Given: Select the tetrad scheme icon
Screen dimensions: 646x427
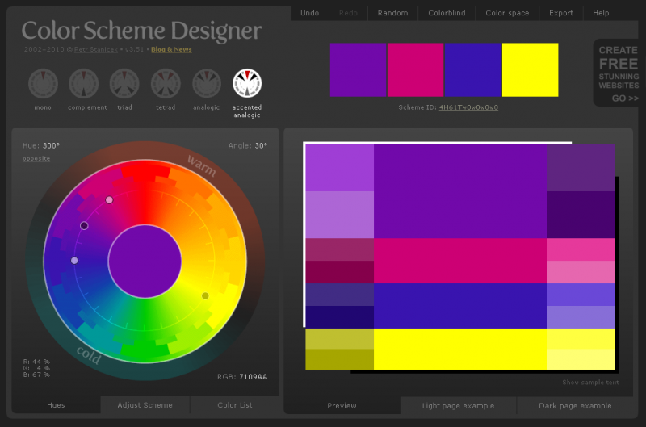Looking at the screenshot, I should pyautogui.click(x=166, y=84).
